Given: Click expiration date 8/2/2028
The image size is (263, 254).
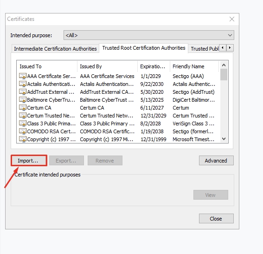Looking at the screenshot, I should pyautogui.click(x=150, y=124).
